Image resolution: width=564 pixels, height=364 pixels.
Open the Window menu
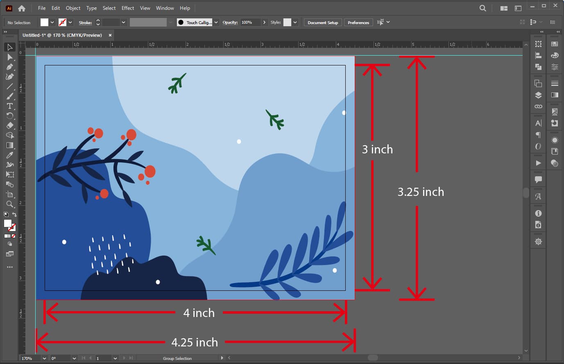pos(165,8)
